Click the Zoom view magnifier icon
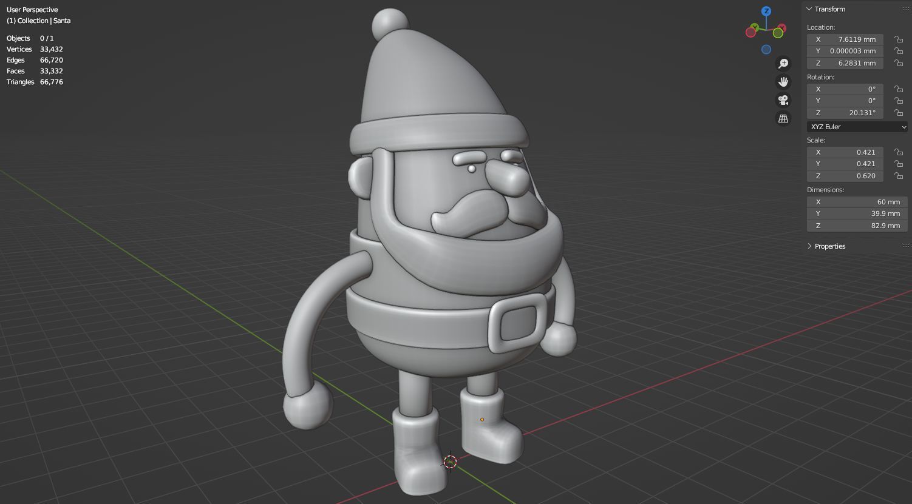This screenshot has height=504, width=912. coord(783,64)
